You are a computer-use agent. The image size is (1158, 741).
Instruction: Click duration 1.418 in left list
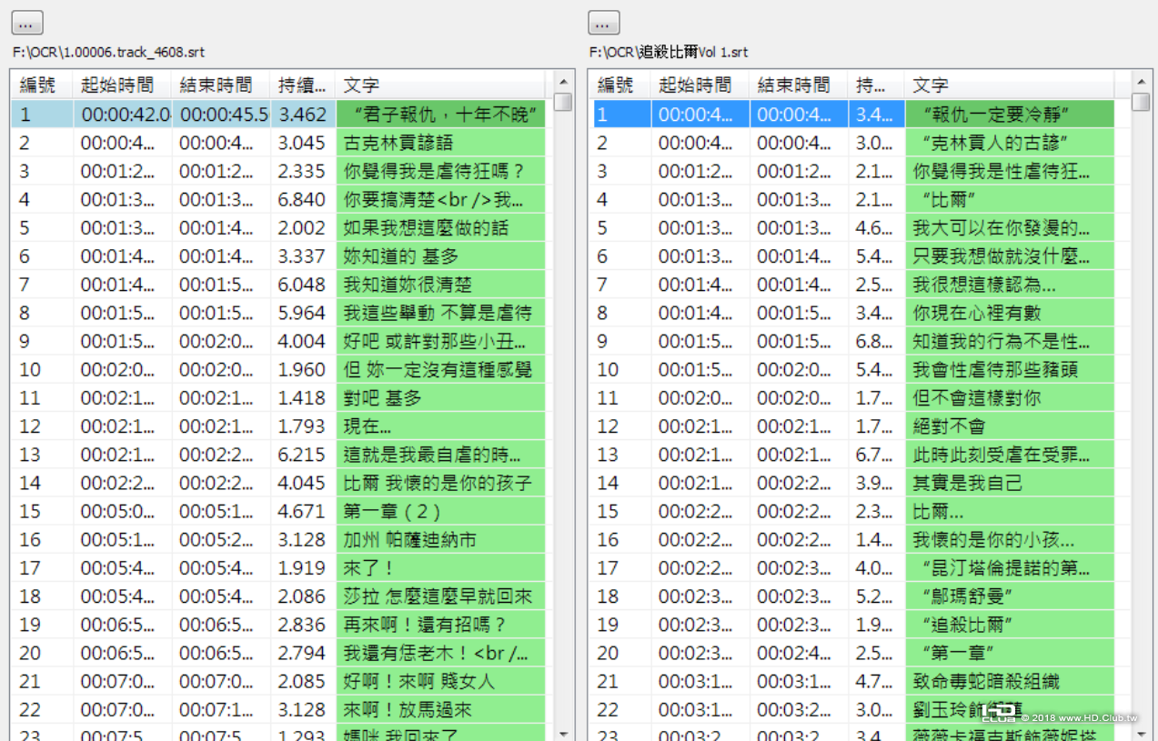[303, 398]
